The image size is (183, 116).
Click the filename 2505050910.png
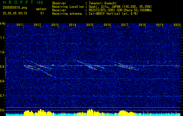tap(15, 8)
